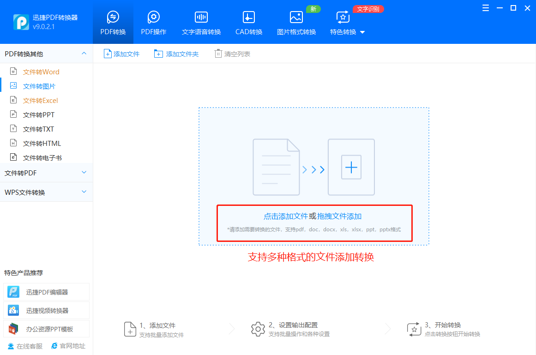Click the Excel file icon in sidebar
This screenshot has height=355, width=536.
[x=13, y=100]
